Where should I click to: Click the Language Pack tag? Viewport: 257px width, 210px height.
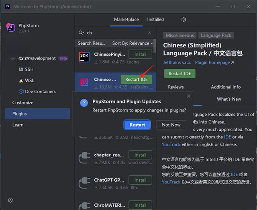point(216,35)
